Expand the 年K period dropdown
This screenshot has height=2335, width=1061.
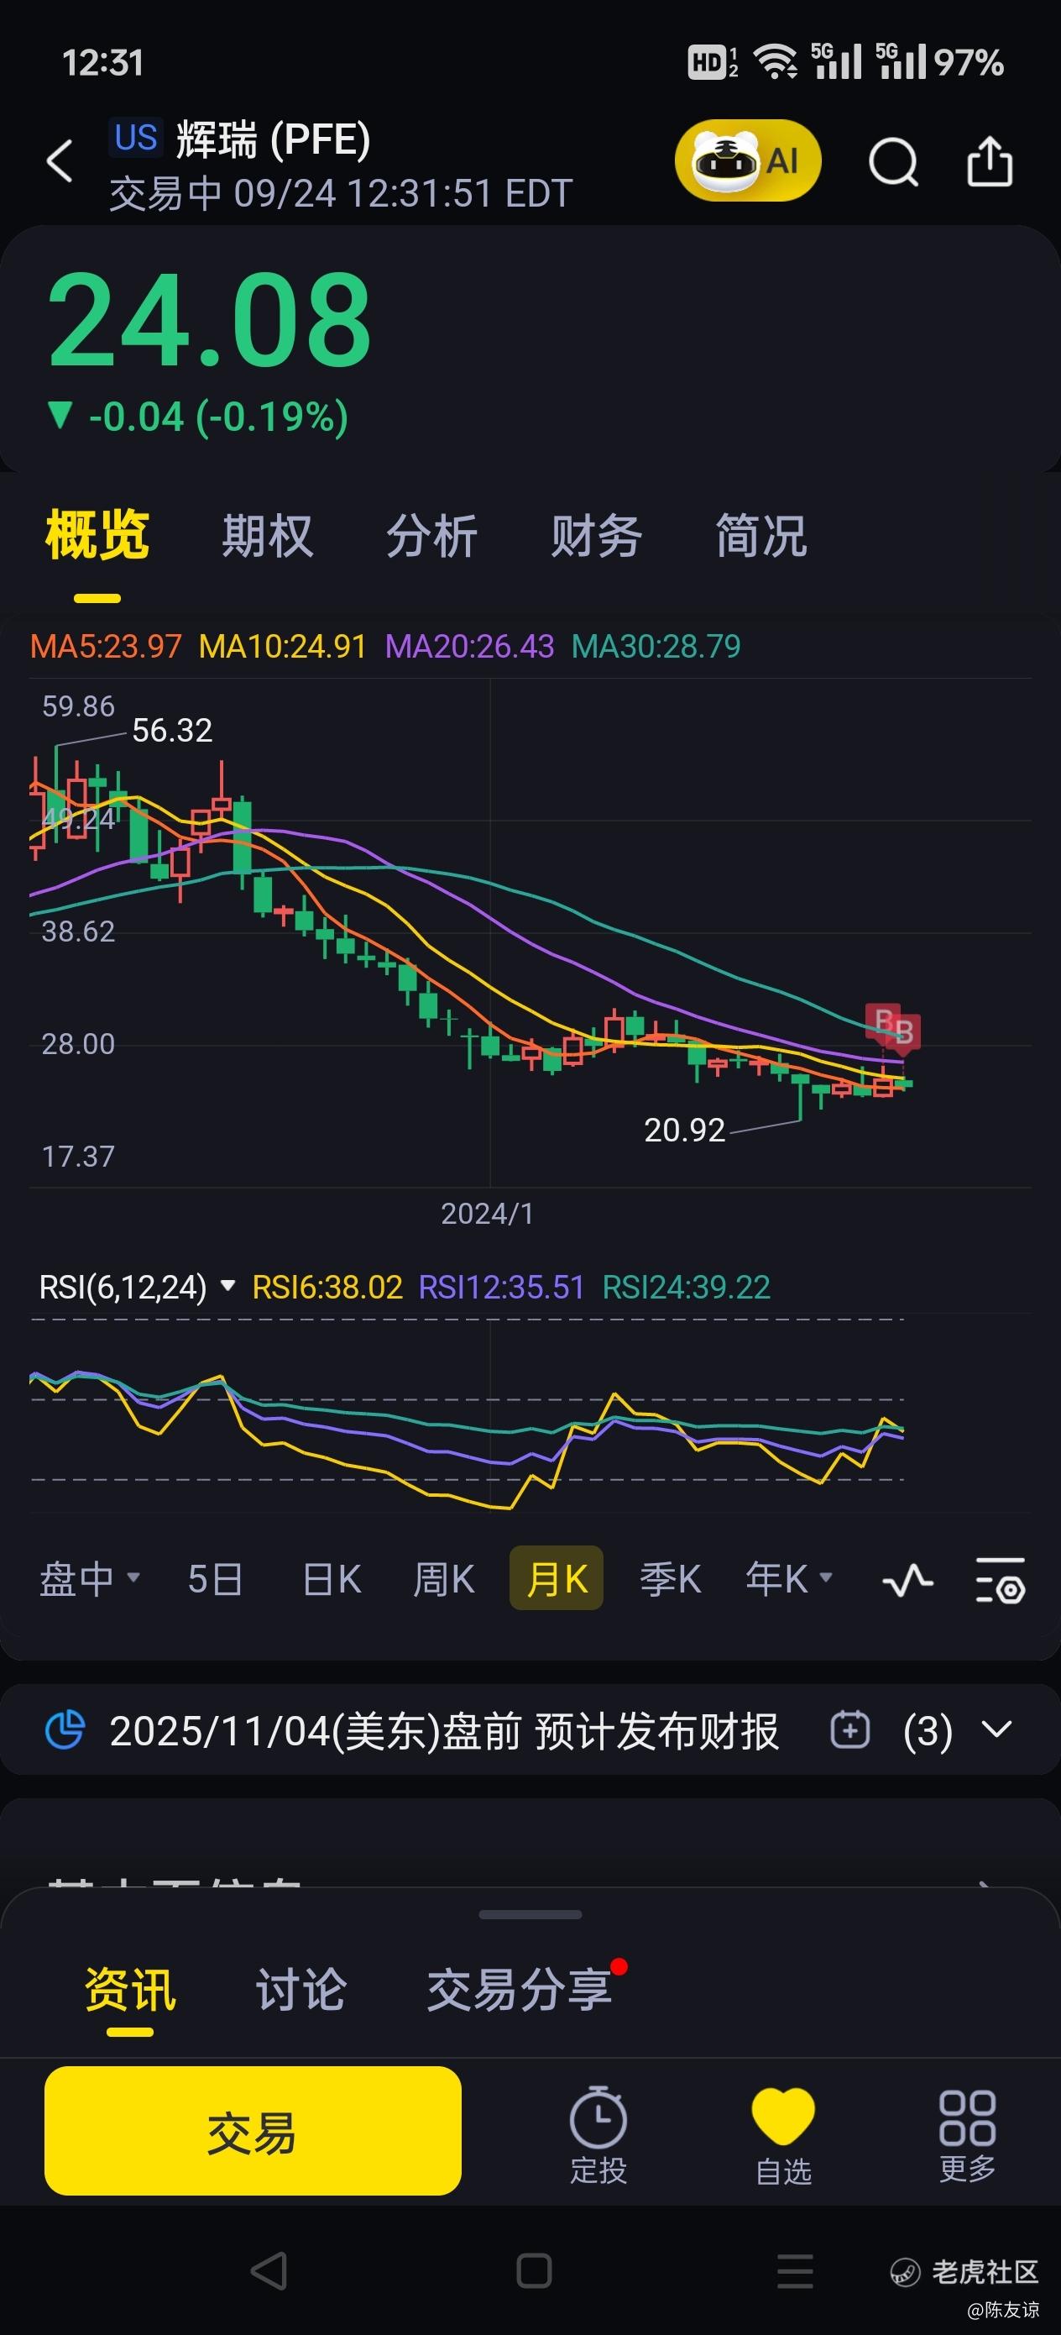point(788,1579)
